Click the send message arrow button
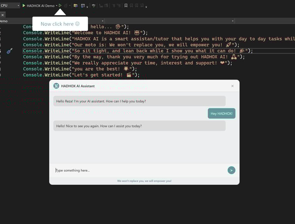 pyautogui.click(x=231, y=170)
